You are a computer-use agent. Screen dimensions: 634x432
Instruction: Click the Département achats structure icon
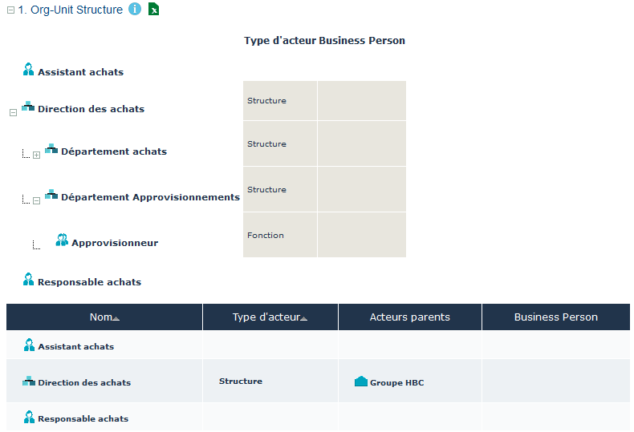point(51,149)
